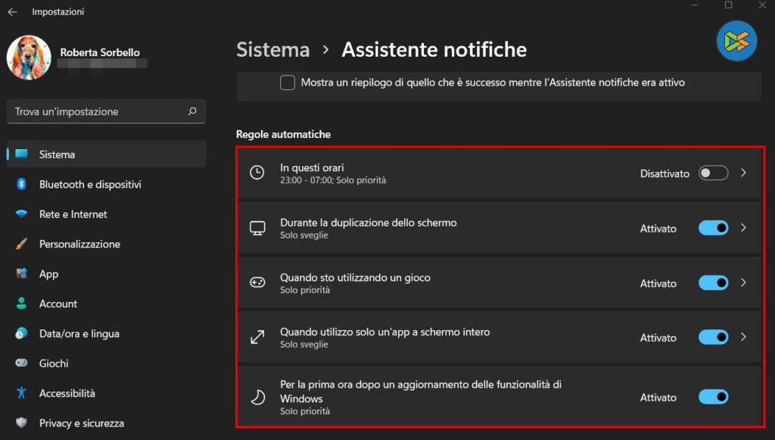Click Impostazioni window title
The image size is (775, 440).
click(x=58, y=11)
